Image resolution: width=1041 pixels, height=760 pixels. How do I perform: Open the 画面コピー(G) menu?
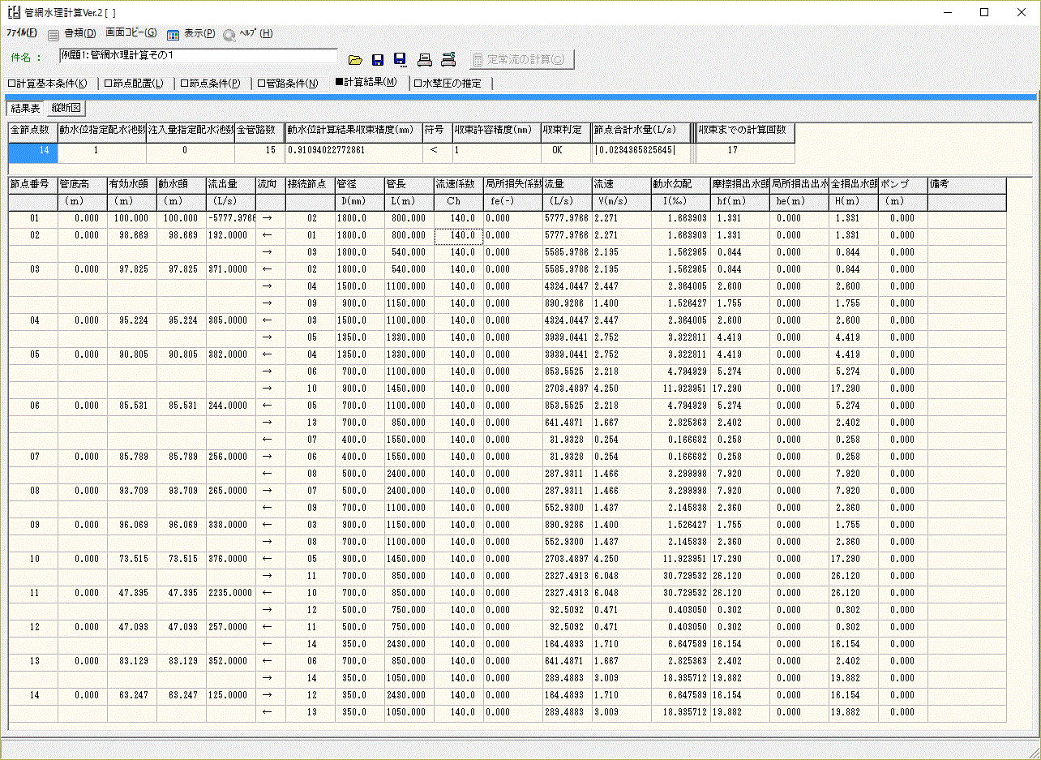coord(131,33)
